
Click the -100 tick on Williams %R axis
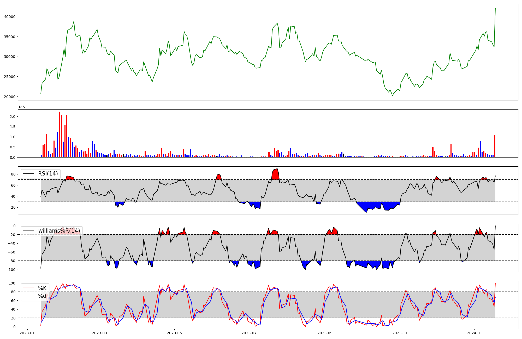11,270
